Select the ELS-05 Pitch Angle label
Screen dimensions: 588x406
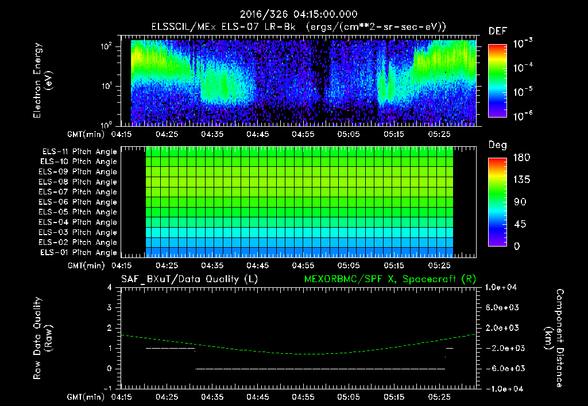click(78, 212)
